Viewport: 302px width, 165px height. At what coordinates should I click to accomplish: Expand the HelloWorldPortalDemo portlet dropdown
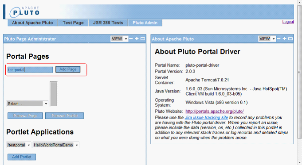click(x=56, y=145)
